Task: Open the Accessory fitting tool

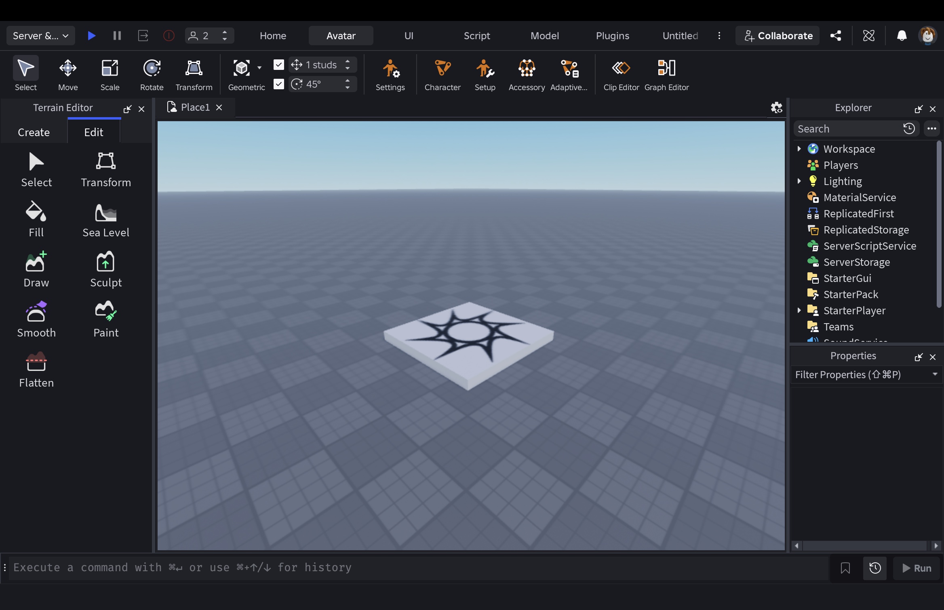Action: [x=527, y=75]
